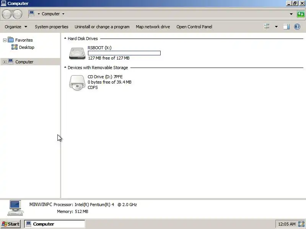
Task: Open Help with the question mark icon
Action: point(297,27)
